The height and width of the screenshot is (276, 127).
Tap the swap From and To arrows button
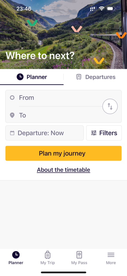coord(110,106)
